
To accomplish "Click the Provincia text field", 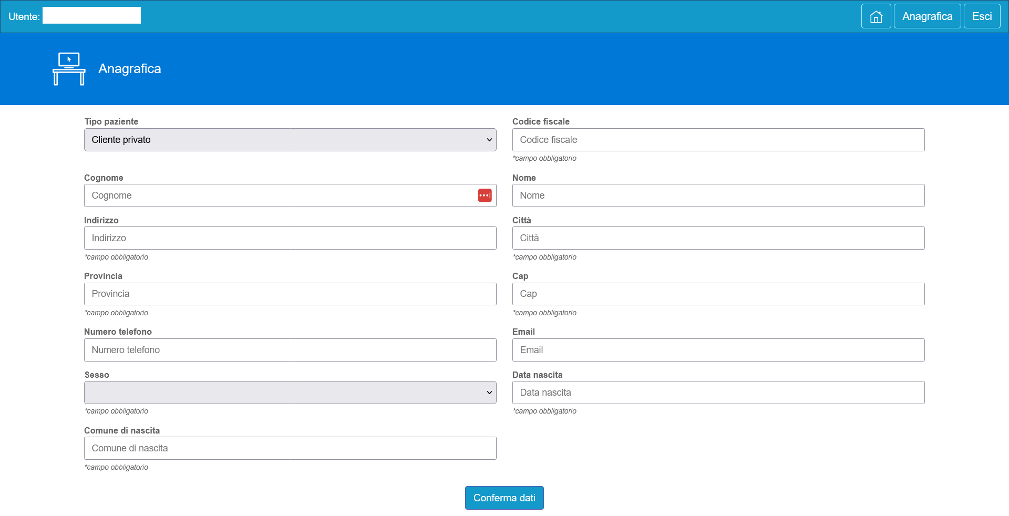I will 290,294.
